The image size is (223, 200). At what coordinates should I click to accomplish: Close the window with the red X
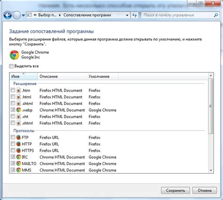coord(212,3)
